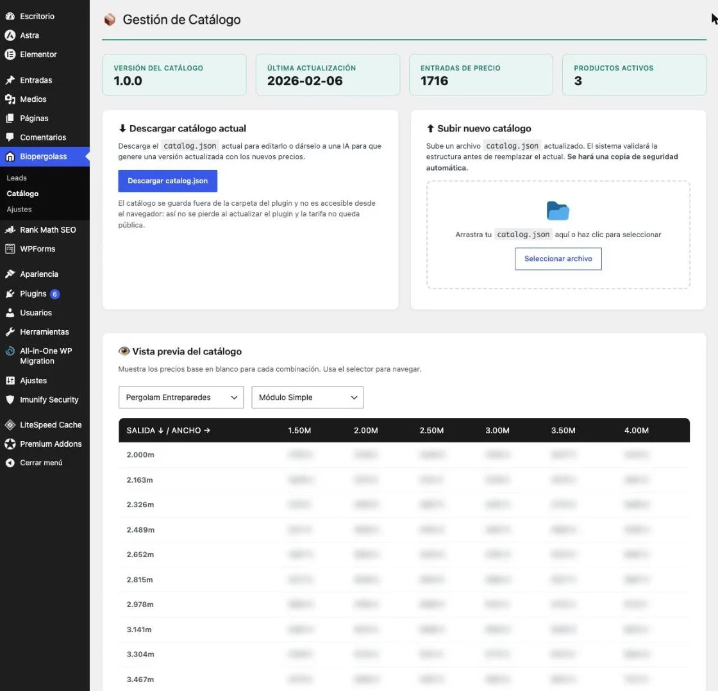Click the Páginas pages icon
718x691 pixels.
[x=10, y=118]
